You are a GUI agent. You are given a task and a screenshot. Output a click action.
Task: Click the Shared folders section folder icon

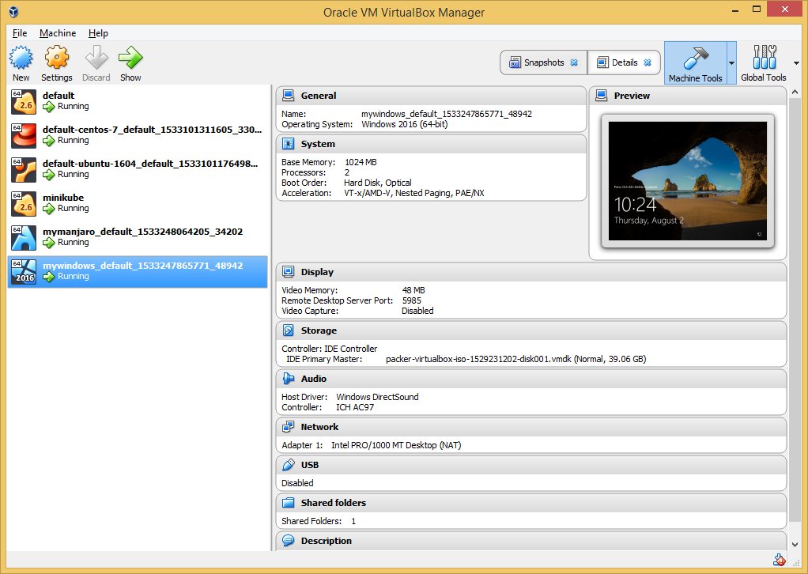pos(289,502)
